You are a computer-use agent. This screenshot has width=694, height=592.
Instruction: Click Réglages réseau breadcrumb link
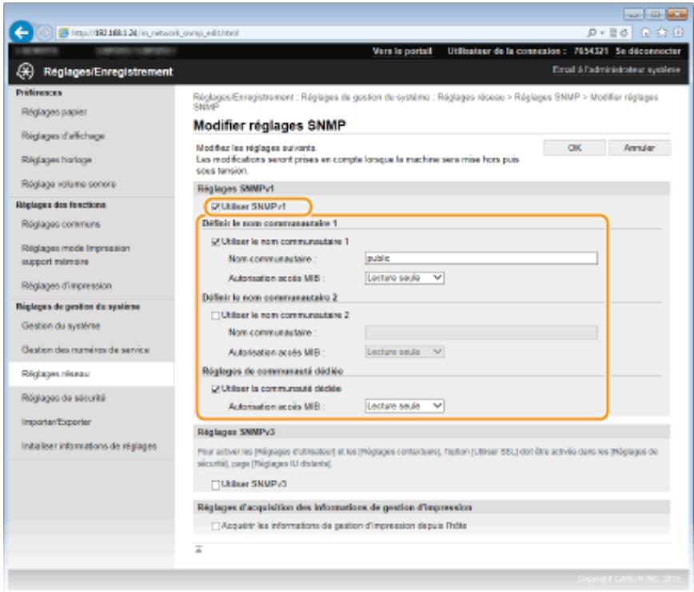[471, 97]
